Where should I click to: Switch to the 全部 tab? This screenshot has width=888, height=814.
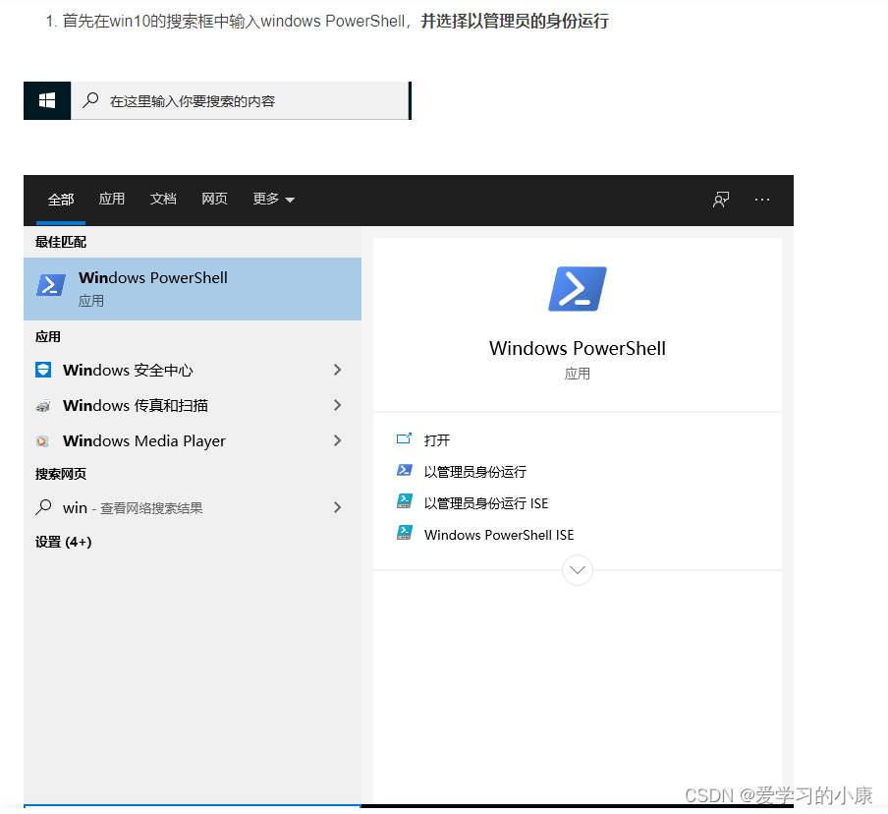61,200
